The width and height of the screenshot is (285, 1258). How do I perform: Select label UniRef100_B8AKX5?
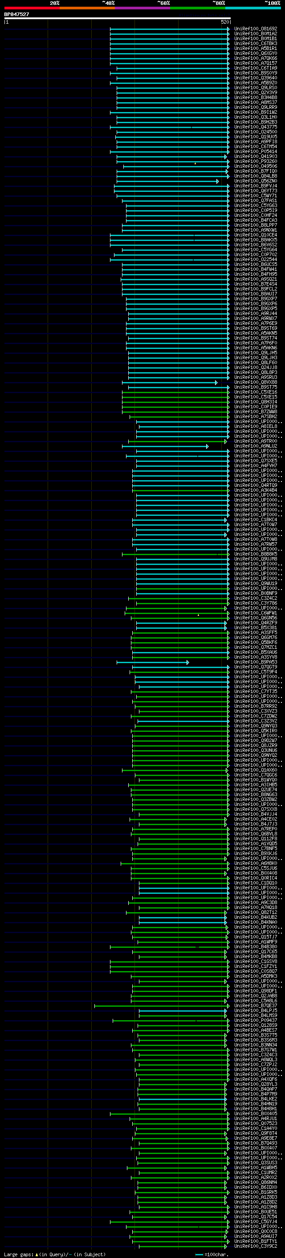point(255,240)
